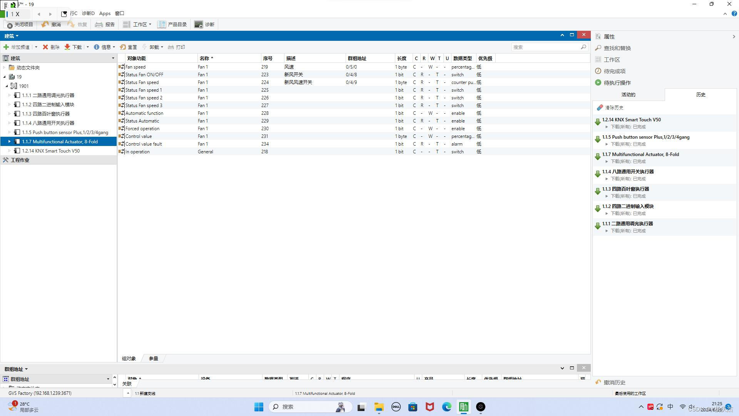Screen dimensions: 739x416
Task: Expand the 1.1.1 dimming actuator node
Action: [x=10, y=95]
